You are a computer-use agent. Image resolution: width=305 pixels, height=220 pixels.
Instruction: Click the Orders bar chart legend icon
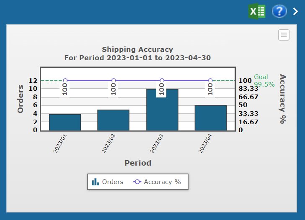pos(96,182)
